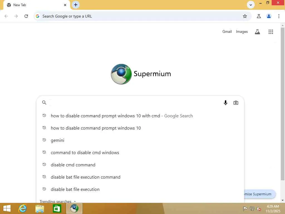
Task: Open the Windows Start button
Action: coord(7,208)
